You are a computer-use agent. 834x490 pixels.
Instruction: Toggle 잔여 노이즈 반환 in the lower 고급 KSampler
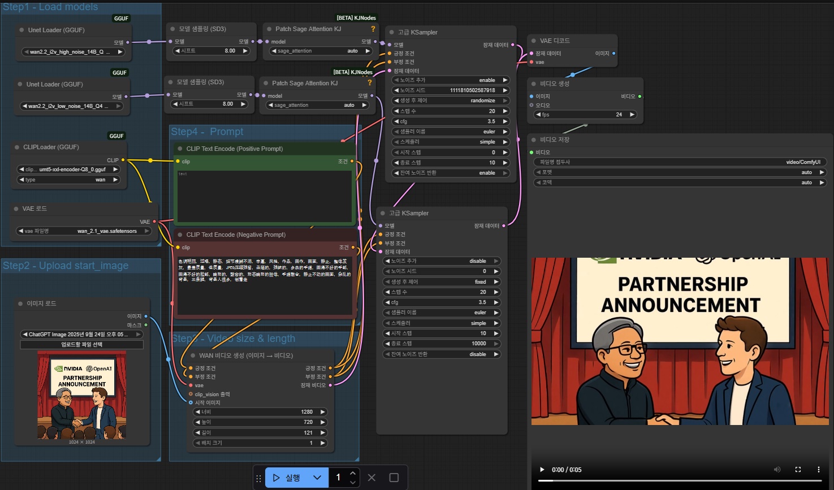coord(442,354)
